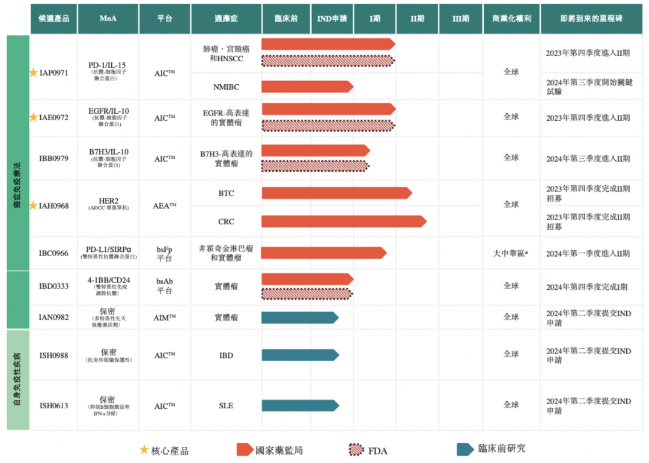649x463 pixels.
Task: Click the gold star beside IAE0972
Action: pyautogui.click(x=34, y=117)
